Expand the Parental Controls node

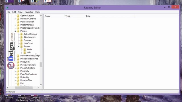15,19
